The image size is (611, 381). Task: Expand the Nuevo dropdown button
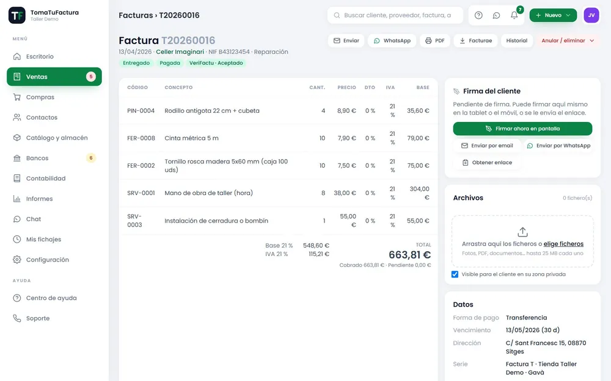click(x=553, y=15)
